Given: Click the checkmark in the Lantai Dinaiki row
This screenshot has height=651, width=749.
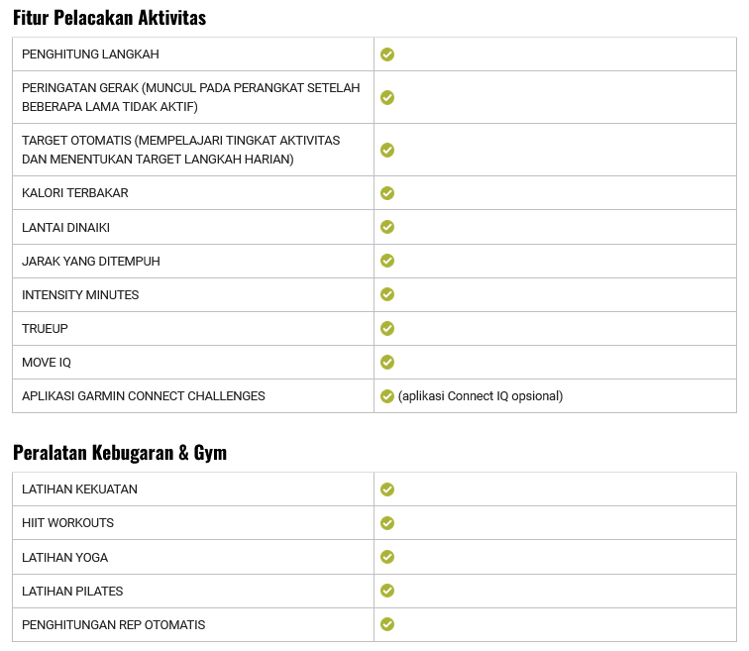Looking at the screenshot, I should [x=387, y=227].
